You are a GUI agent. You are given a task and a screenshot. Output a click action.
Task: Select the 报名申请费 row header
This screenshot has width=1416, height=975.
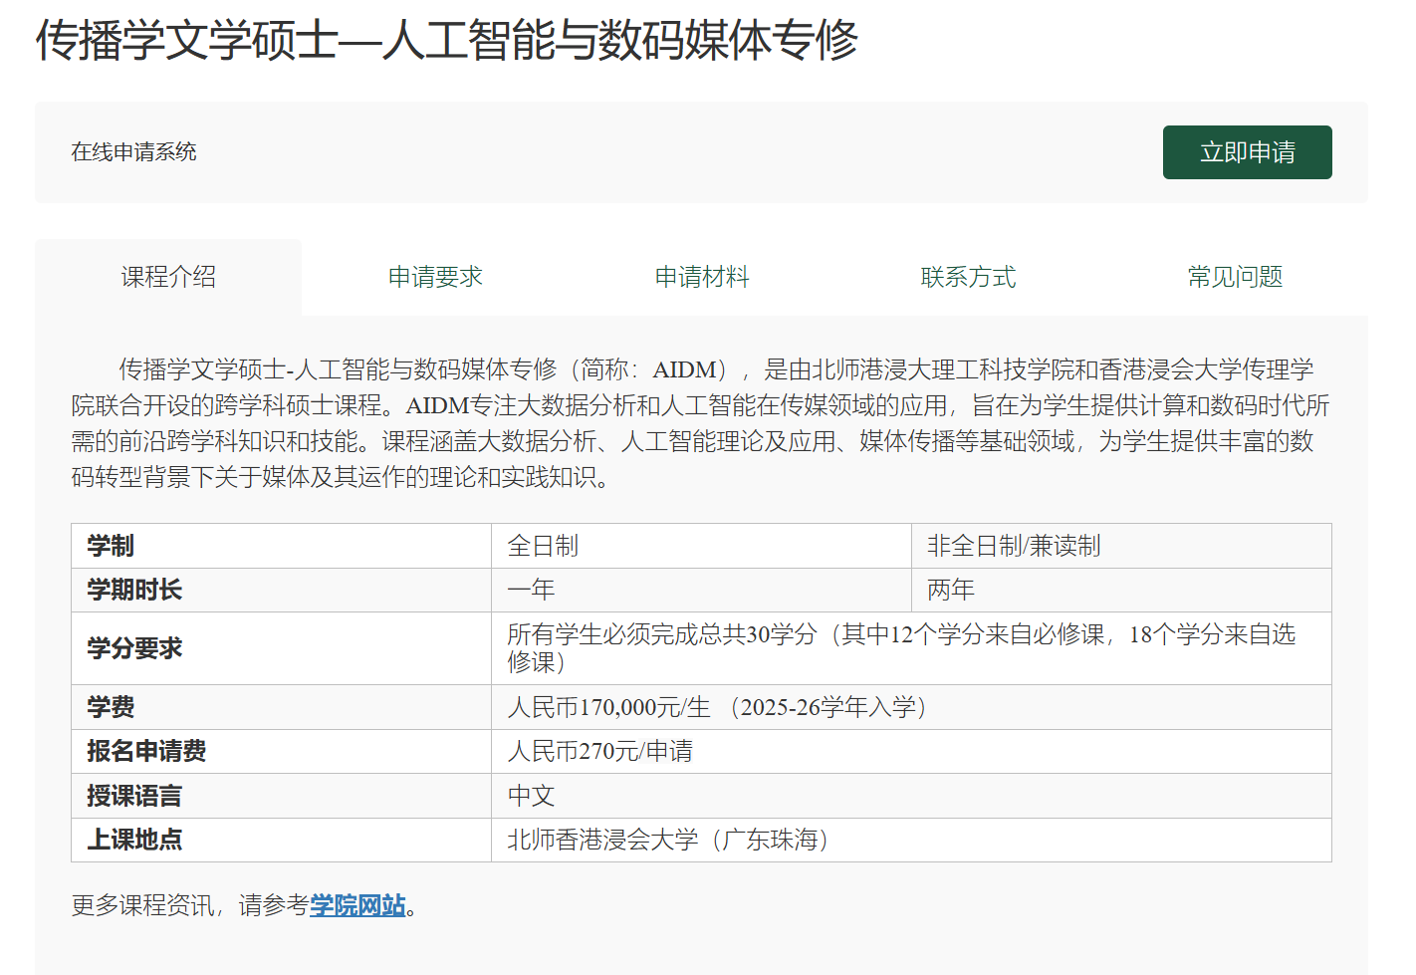click(281, 751)
